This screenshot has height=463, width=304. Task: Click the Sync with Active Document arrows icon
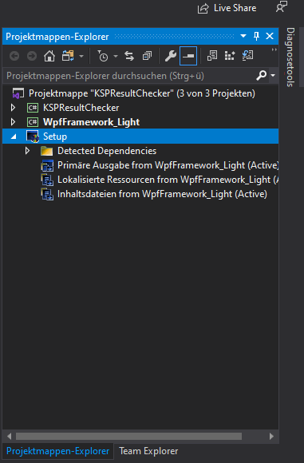tap(129, 56)
